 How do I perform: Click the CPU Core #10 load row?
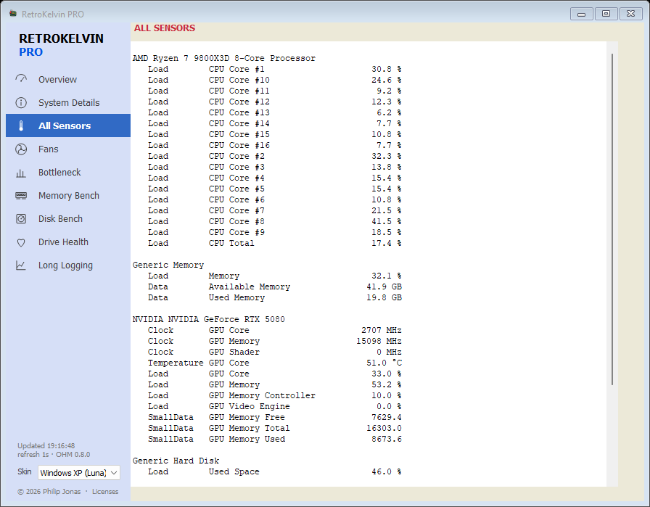click(x=274, y=80)
